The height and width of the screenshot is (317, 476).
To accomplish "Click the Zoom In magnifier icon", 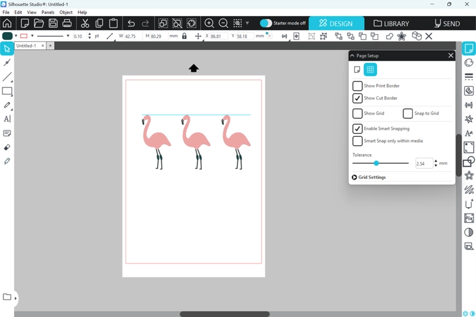I will pyautogui.click(x=209, y=23).
